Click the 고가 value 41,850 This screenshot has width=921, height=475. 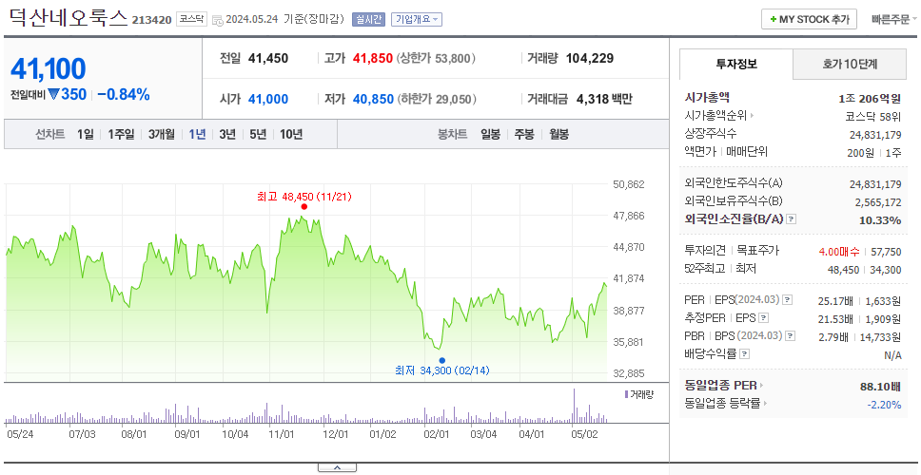(372, 59)
